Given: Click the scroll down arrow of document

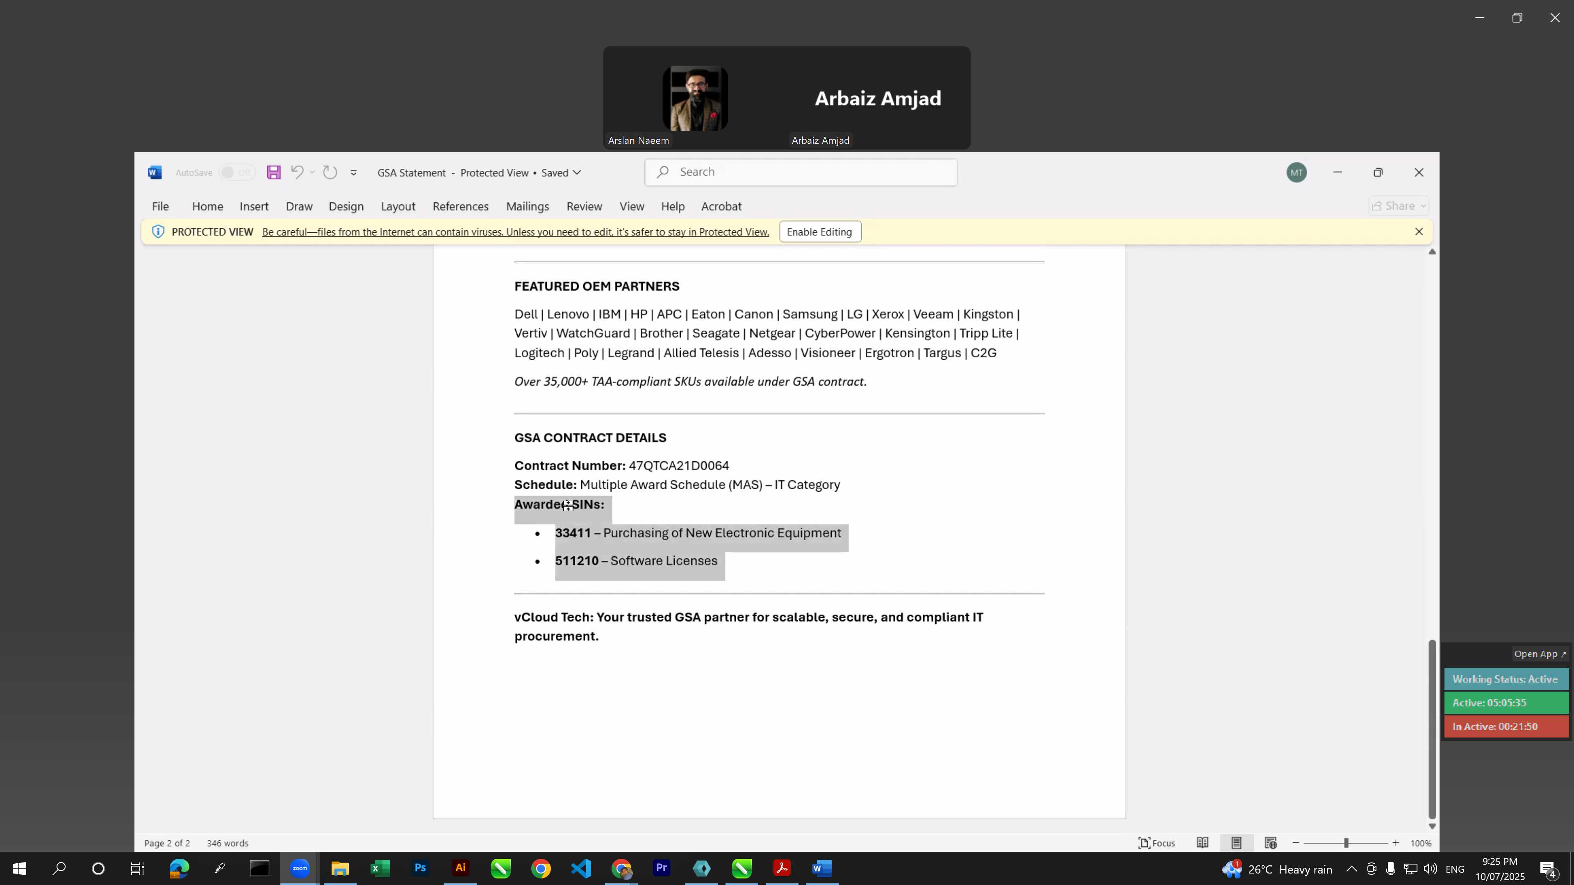Looking at the screenshot, I should click(x=1432, y=826).
